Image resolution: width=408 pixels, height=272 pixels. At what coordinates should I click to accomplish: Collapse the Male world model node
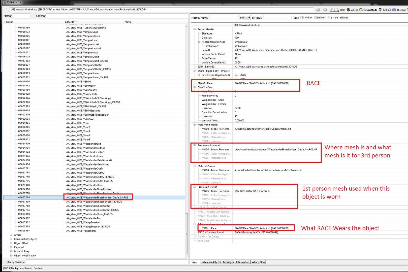point(195,125)
